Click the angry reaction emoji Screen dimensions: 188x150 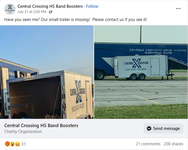pos(7,144)
